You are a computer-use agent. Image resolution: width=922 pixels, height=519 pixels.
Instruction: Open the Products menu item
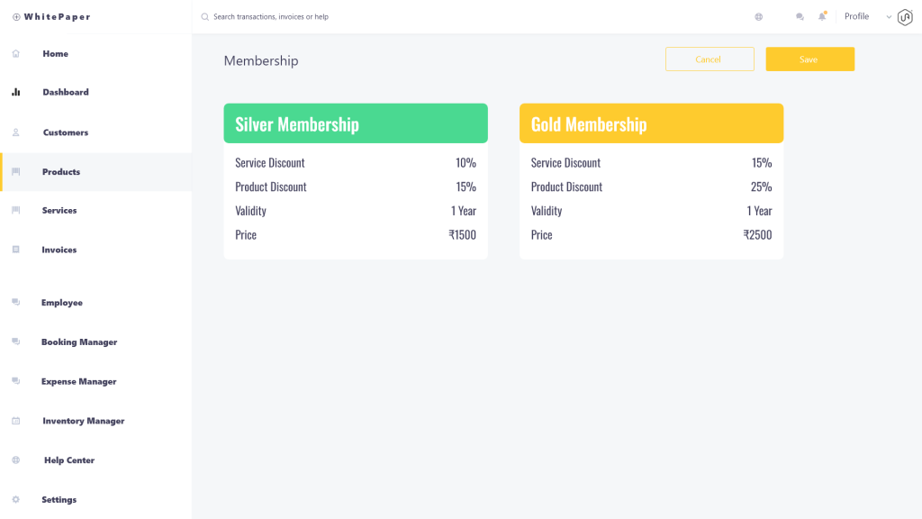61,172
